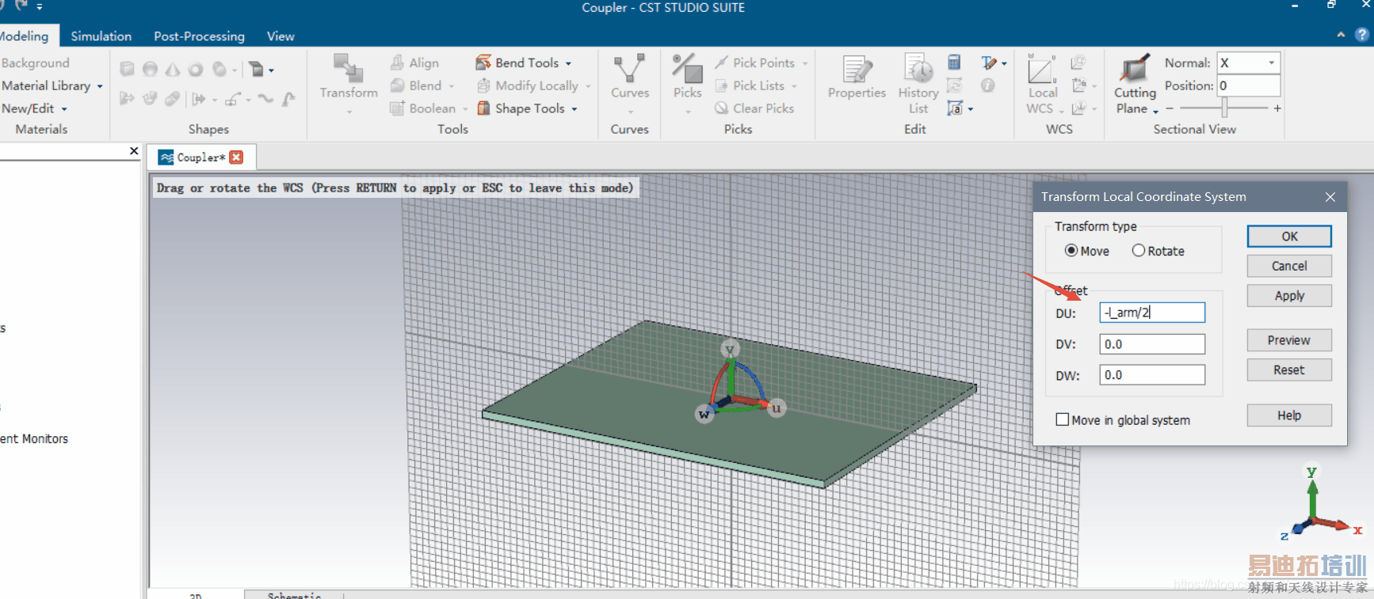Open the Post-Processing ribbon tab
Viewport: 1374px width, 599px height.
(199, 36)
